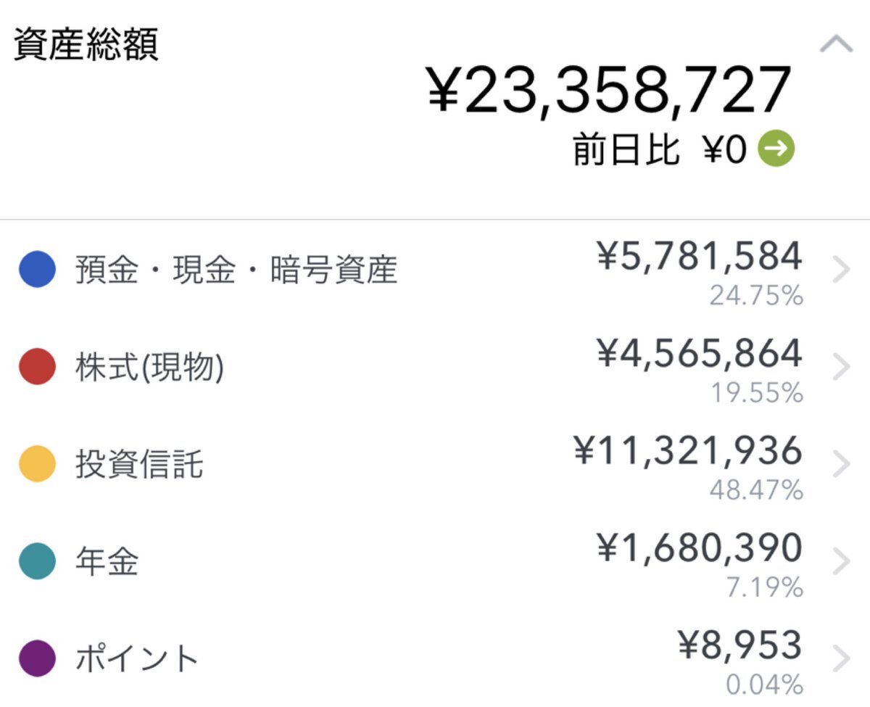The width and height of the screenshot is (870, 707).
Task: Click the ¥11,321,936 investment trust amount
Action: pyautogui.click(x=688, y=450)
